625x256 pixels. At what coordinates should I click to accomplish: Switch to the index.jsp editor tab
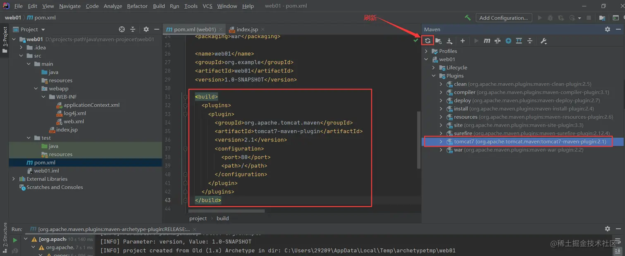click(247, 29)
